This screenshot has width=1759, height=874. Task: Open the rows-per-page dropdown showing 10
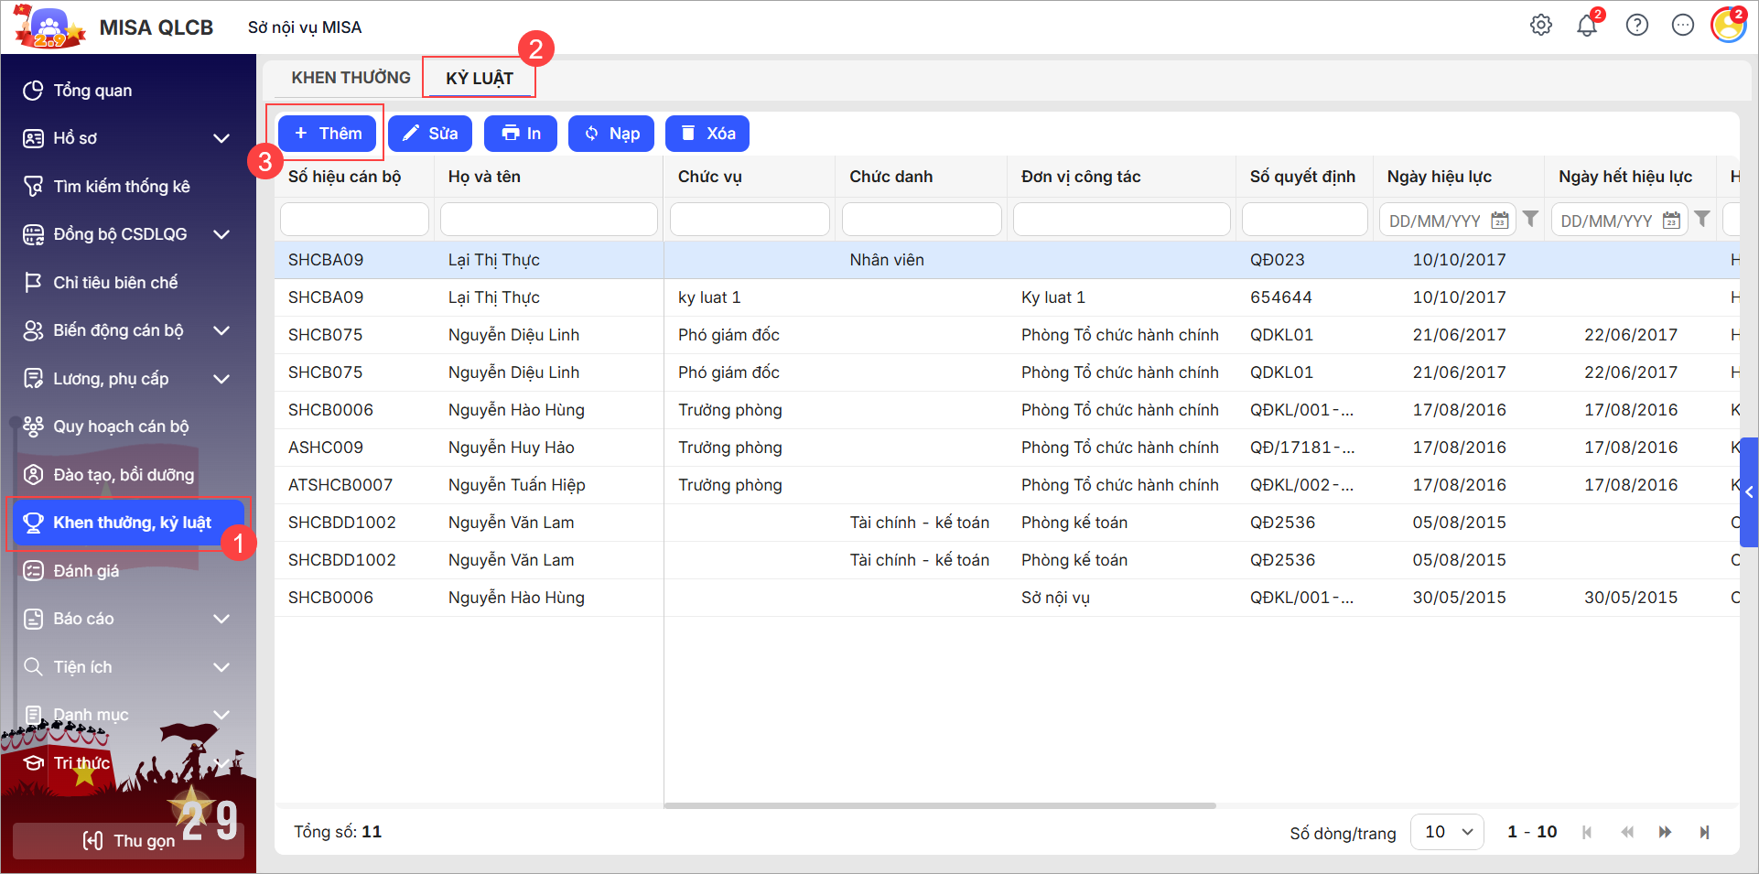point(1447,832)
